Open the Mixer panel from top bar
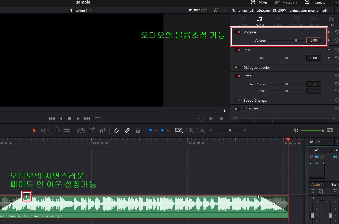 [259, 2]
